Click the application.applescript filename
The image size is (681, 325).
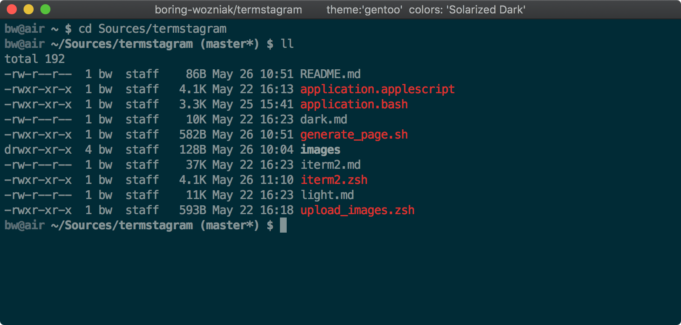(377, 89)
